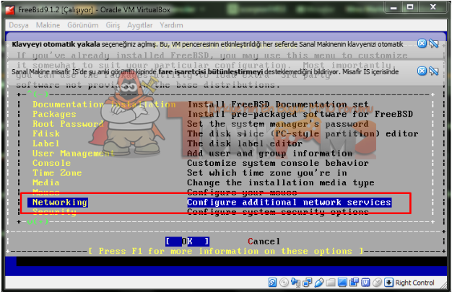This screenshot has width=452, height=292.
Task: Click the CPU virtualization V chip icon
Action: point(366,283)
